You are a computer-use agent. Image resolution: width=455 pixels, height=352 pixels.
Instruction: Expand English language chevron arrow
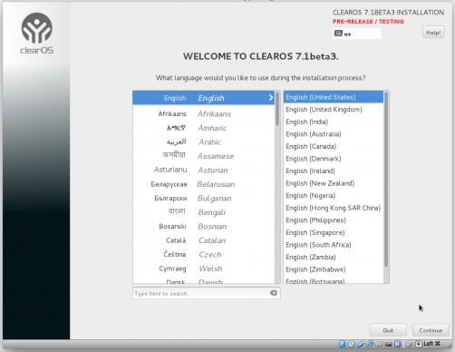point(271,97)
